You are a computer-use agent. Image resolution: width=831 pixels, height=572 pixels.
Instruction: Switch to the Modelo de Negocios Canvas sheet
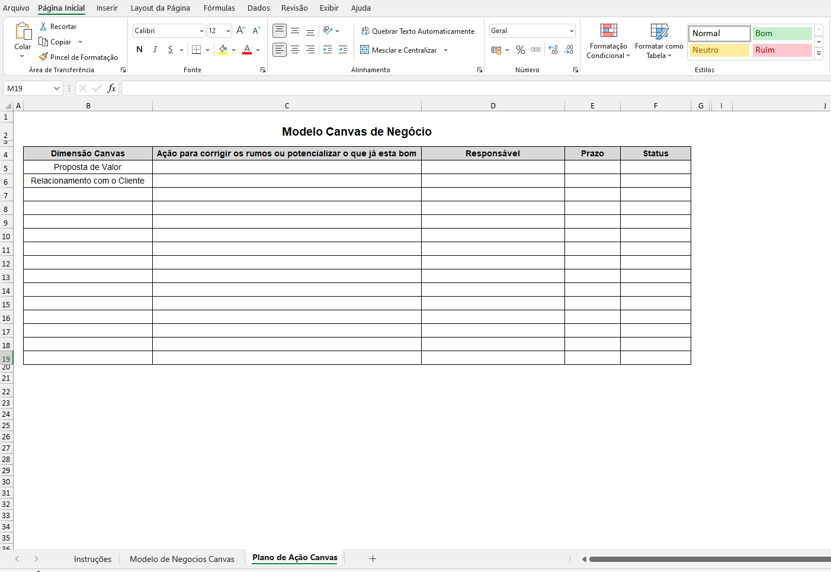[x=182, y=559]
